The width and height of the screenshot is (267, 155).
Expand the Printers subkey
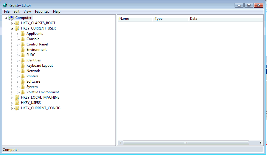(17, 76)
